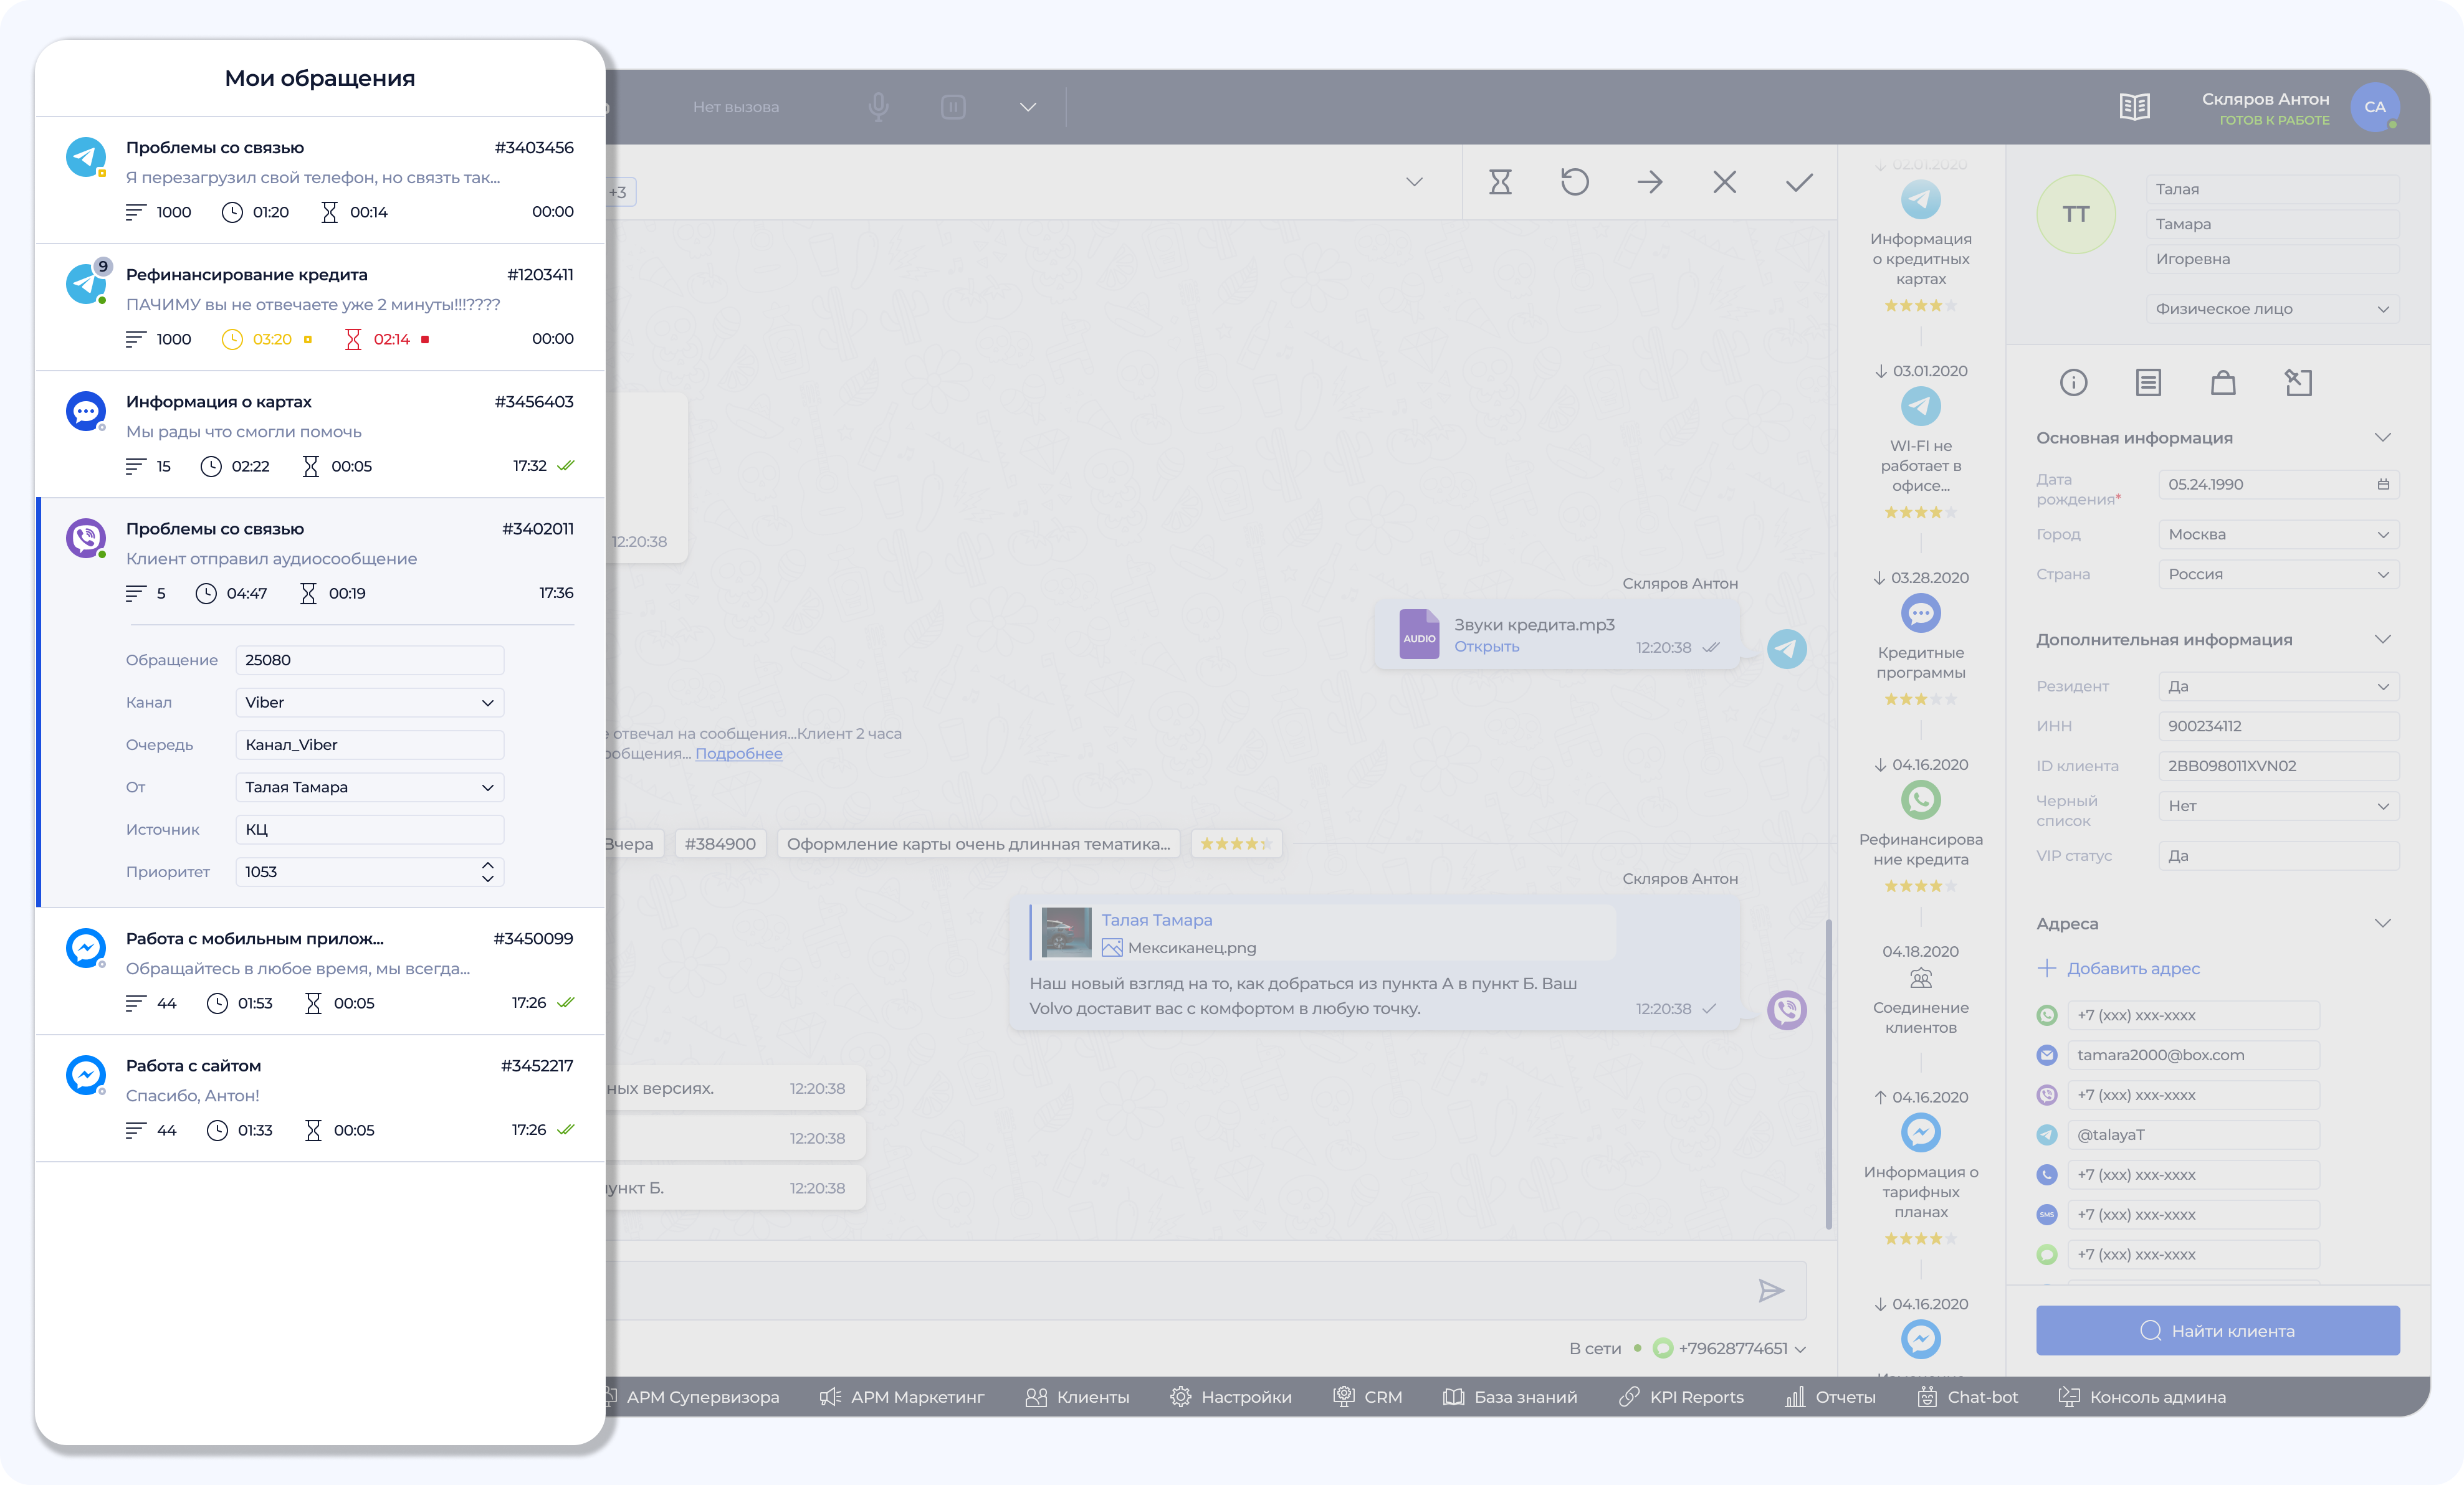Viewport: 2464px width, 1485px height.
Task: Click Messenger icon of Информация о тарифных планах
Action: point(1920,1133)
